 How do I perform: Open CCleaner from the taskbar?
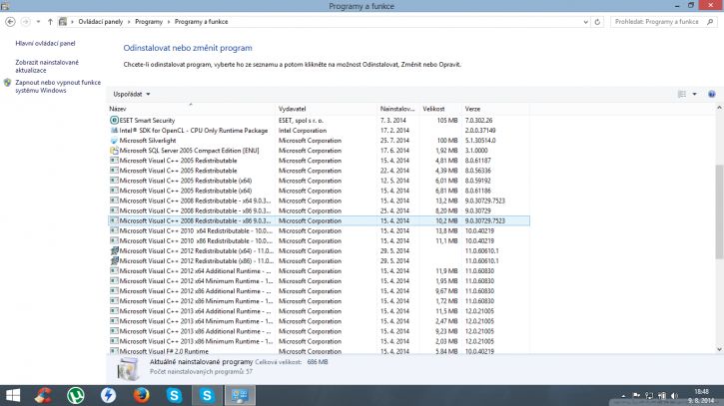pos(43,395)
